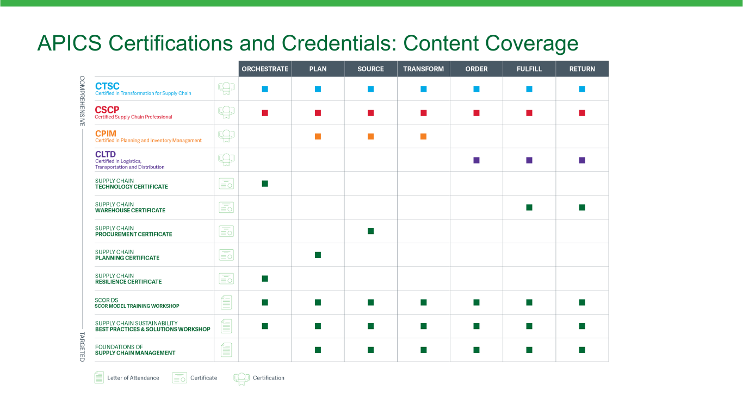Click the purple CLTD marker under Order
Viewport: 743px width, 417px height.
[476, 160]
